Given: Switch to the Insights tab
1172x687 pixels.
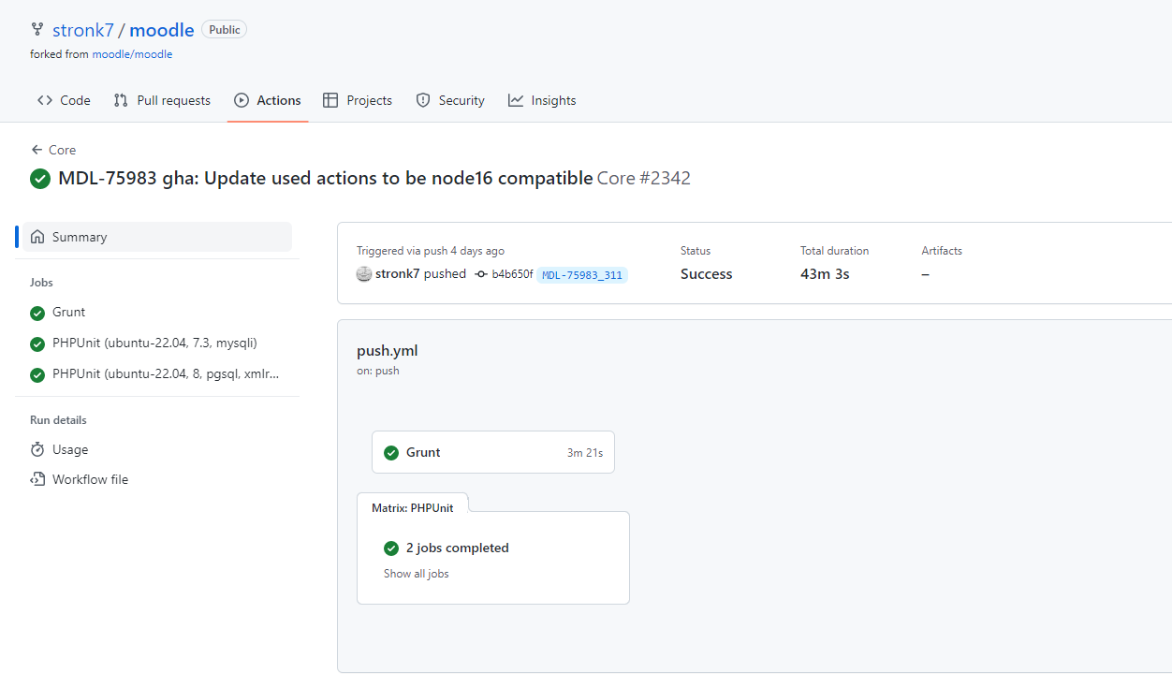Looking at the screenshot, I should coord(542,100).
